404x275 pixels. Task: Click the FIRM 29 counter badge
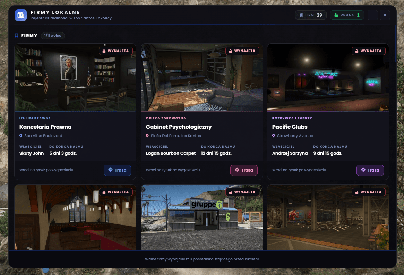coord(311,15)
